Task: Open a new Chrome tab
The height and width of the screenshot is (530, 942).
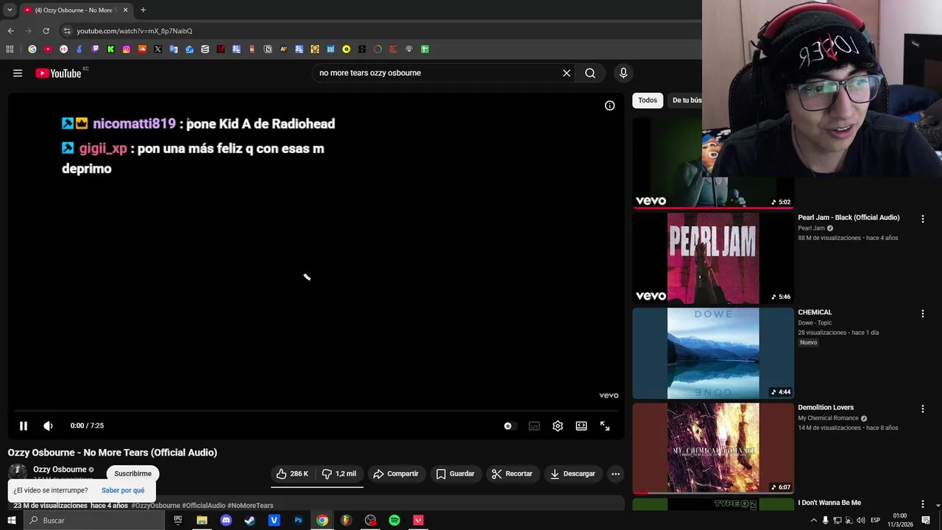Action: click(143, 10)
